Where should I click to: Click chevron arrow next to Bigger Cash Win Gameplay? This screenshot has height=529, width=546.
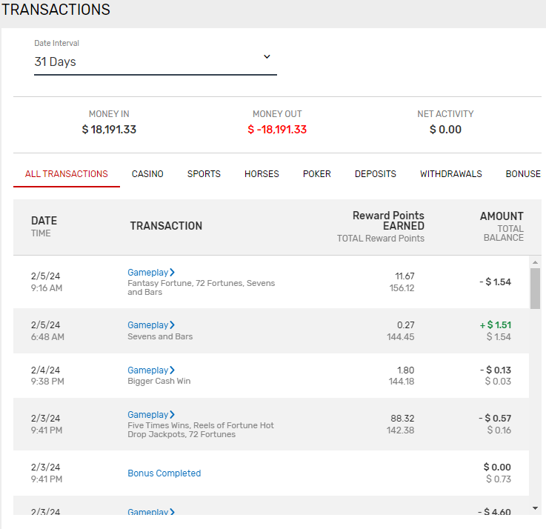pyautogui.click(x=173, y=370)
